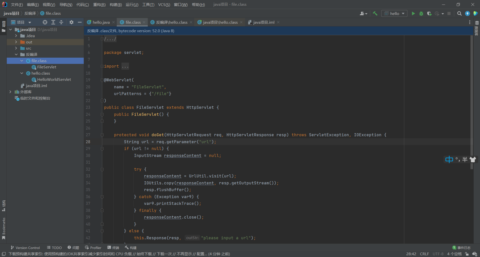Image resolution: width=480 pixels, height=257 pixels.
Task: Click the Run (green play) button
Action: [413, 13]
